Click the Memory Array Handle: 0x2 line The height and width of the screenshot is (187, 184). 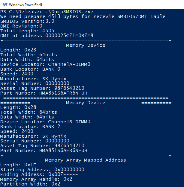[x=36, y=179]
